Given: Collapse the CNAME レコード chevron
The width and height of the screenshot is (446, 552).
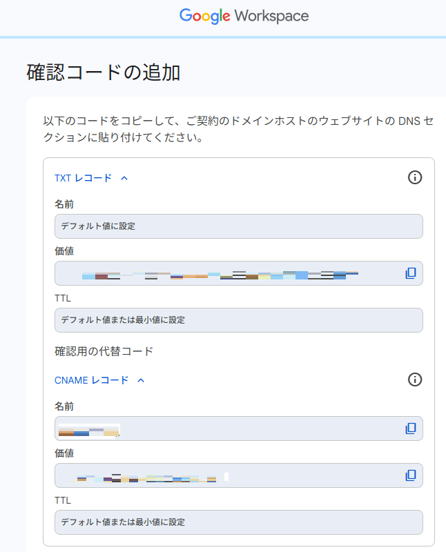Looking at the screenshot, I should pyautogui.click(x=141, y=380).
